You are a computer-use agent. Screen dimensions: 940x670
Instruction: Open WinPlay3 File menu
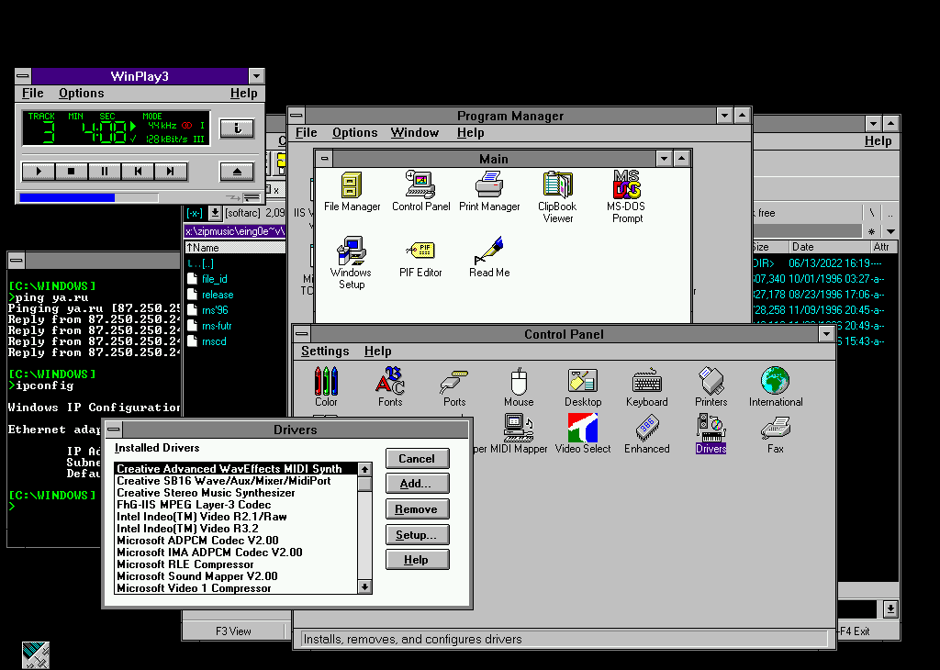[x=33, y=93]
